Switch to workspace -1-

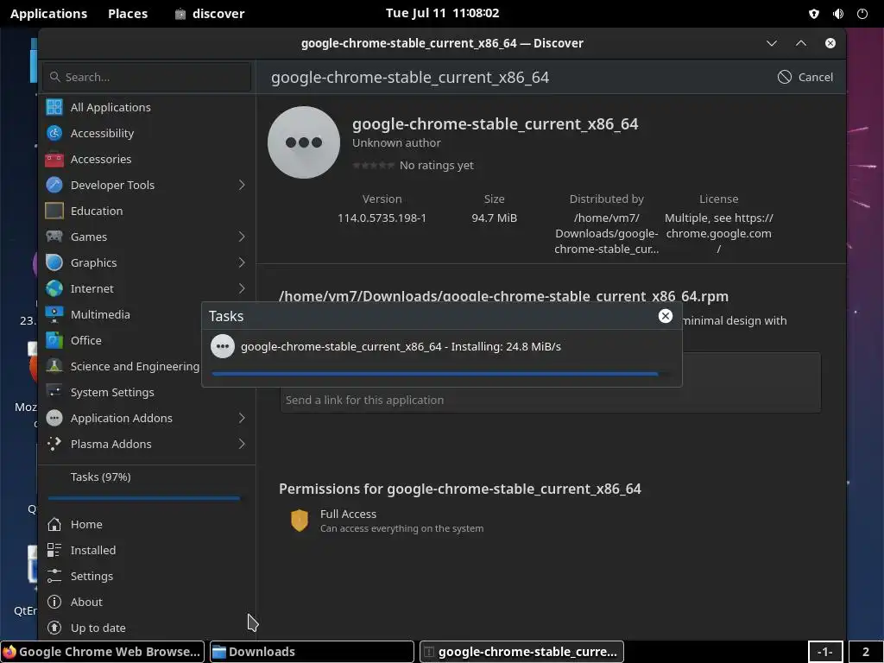click(x=825, y=652)
